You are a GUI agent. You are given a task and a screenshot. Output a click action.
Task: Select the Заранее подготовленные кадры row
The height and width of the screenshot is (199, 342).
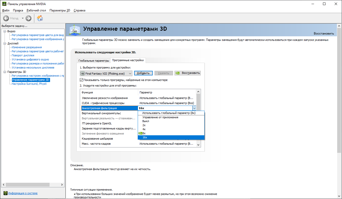(109, 128)
